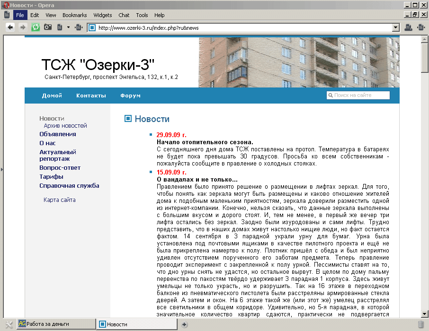The image size is (429, 331).
Task: Go forward with the Forward arrow button
Action: point(23,27)
